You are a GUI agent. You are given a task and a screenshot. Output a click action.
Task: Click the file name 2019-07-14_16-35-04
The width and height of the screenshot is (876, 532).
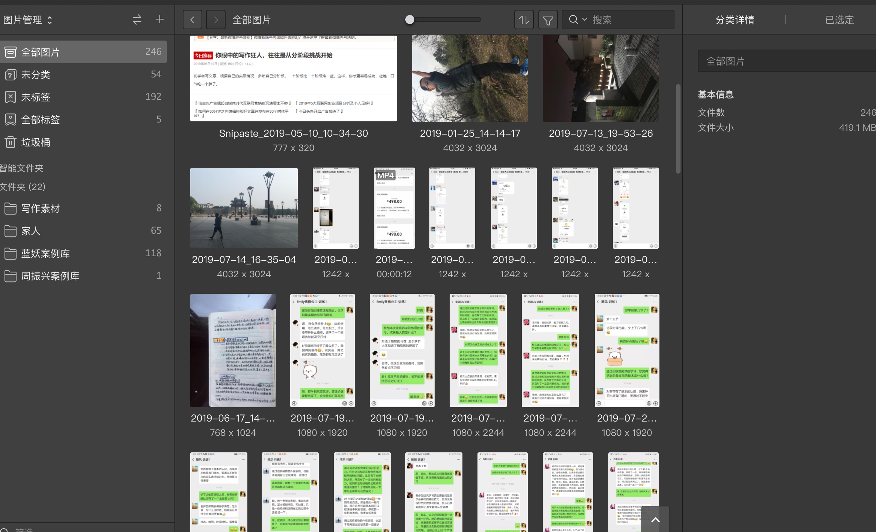244,260
